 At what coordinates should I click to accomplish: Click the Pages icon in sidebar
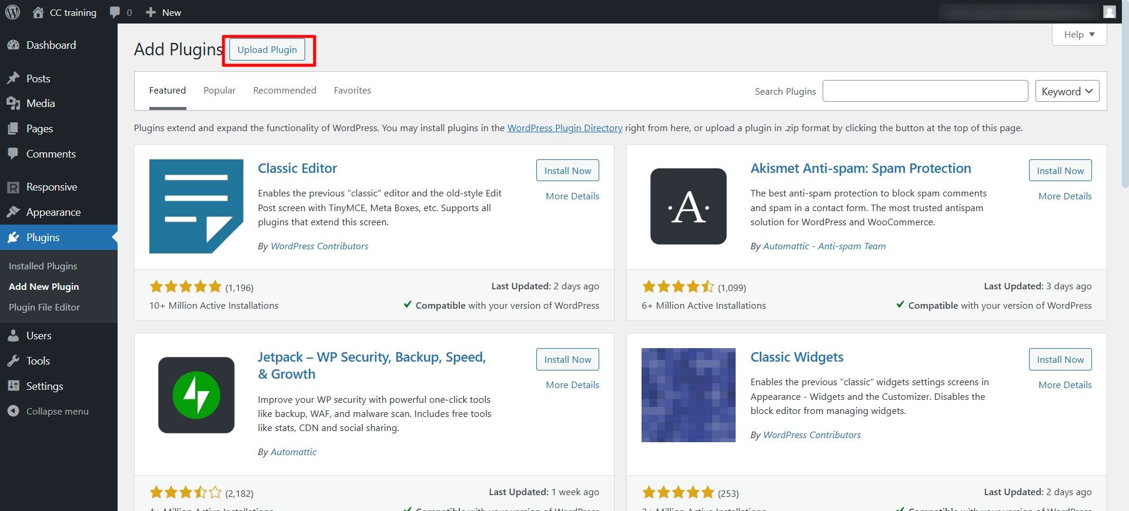[x=13, y=129]
